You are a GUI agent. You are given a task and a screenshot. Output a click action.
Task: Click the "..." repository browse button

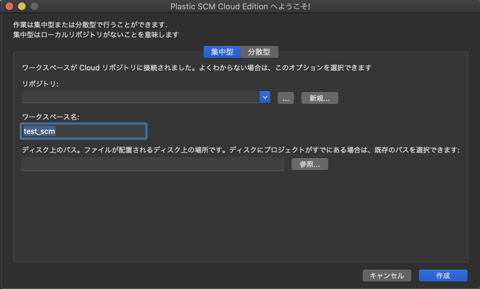(286, 98)
